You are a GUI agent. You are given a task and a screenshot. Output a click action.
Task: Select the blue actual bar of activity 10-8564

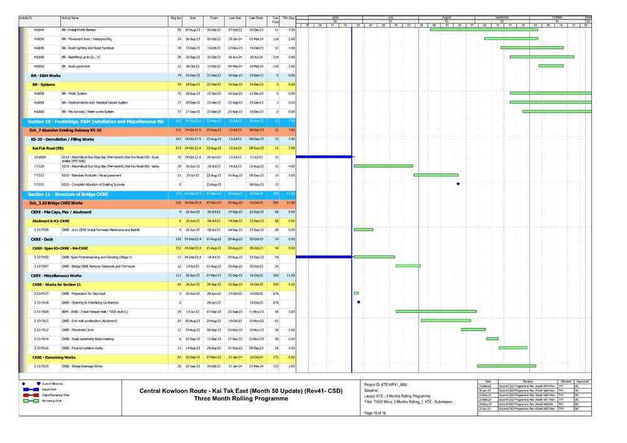[x=324, y=157]
